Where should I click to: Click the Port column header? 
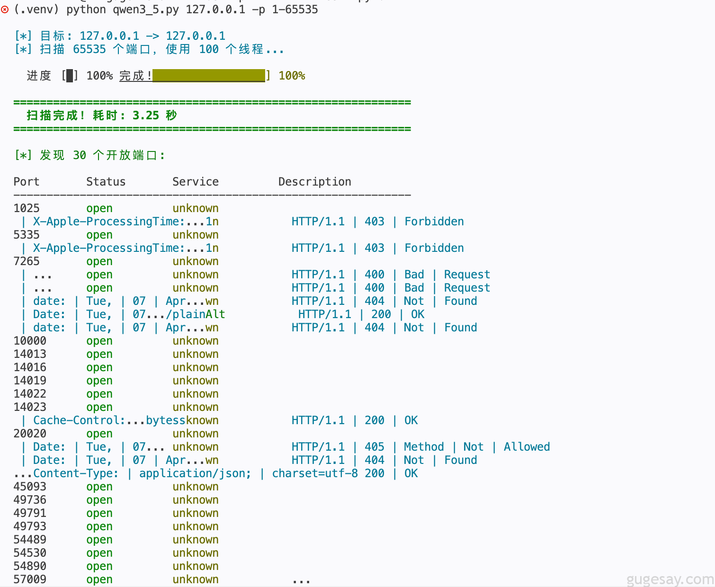[27, 182]
